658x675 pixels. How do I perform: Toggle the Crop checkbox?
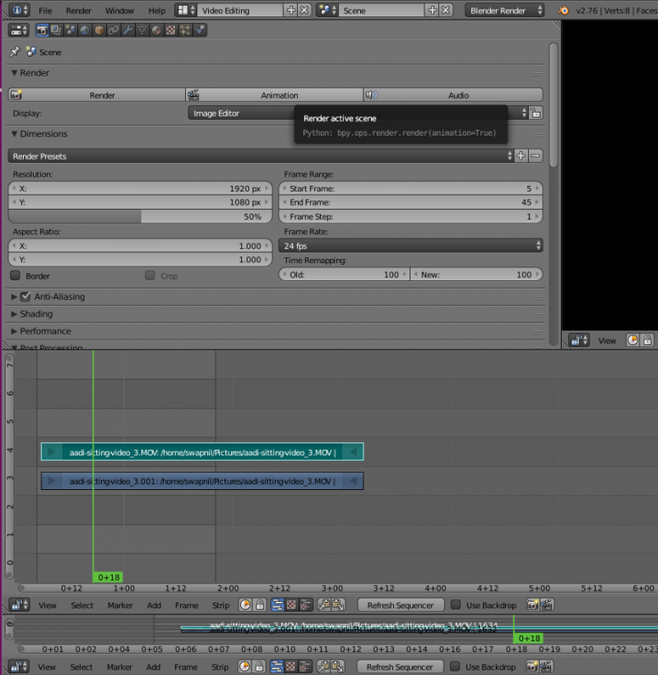click(x=149, y=276)
